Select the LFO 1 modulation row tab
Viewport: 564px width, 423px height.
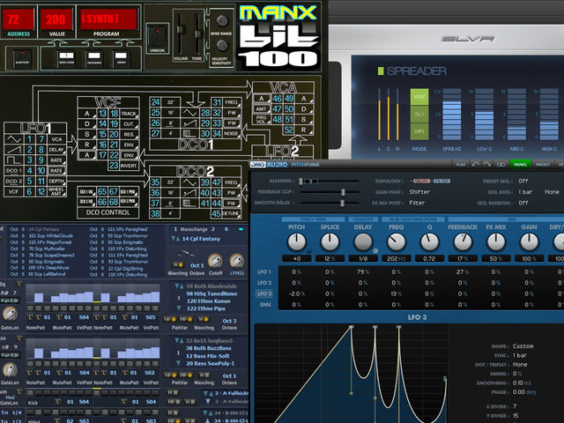click(264, 272)
